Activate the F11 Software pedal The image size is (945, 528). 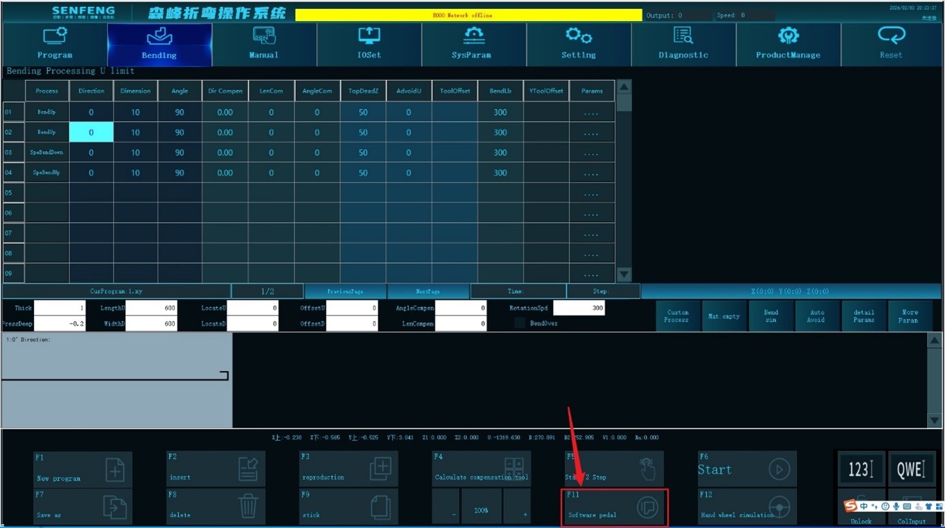614,508
